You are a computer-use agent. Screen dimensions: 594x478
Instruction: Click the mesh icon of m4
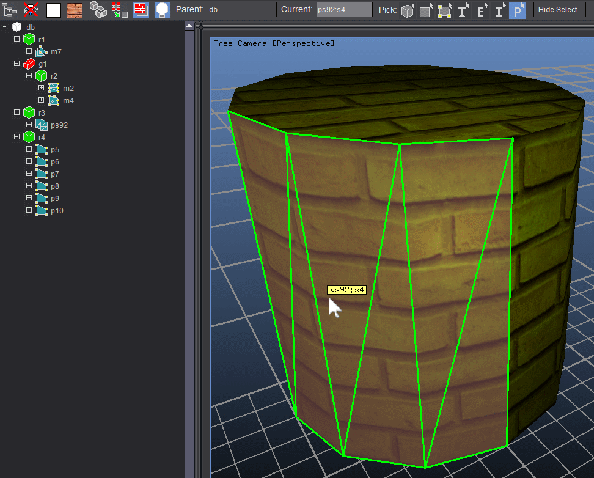[x=54, y=100]
